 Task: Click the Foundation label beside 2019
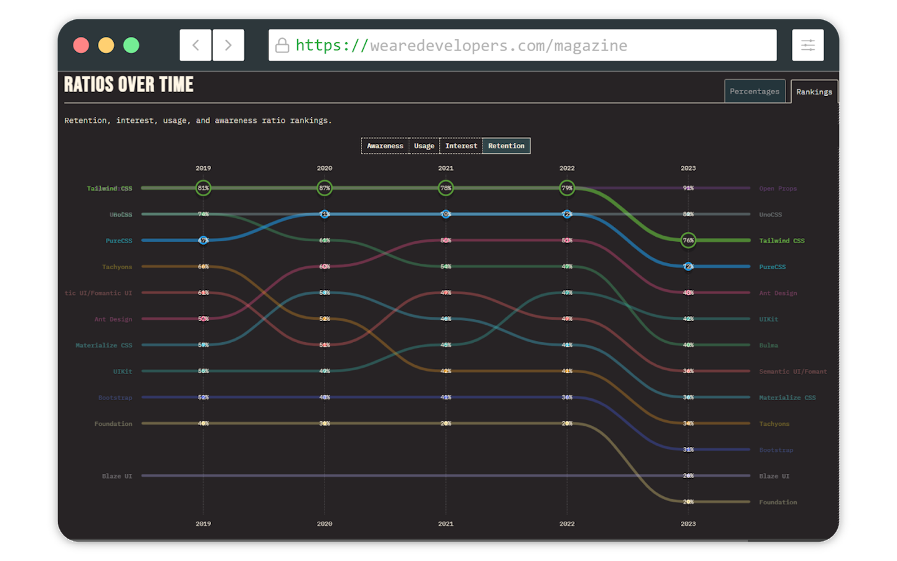point(113,424)
